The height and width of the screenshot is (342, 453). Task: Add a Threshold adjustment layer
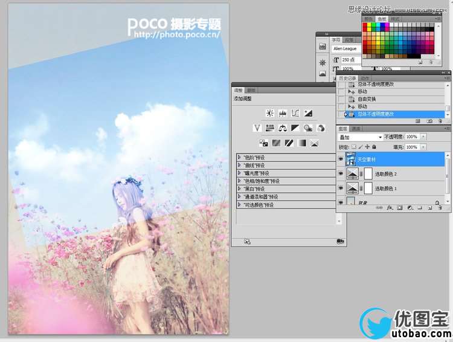289,143
